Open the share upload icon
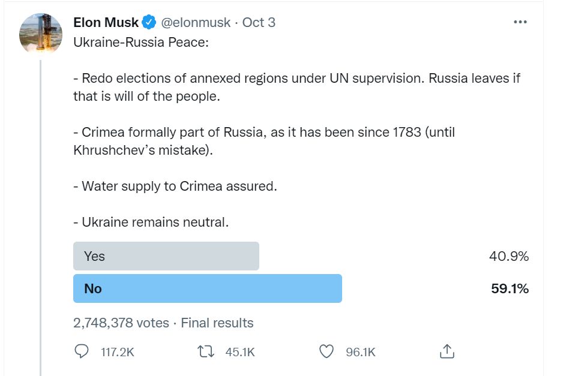This screenshot has height=376, width=569. point(447,351)
